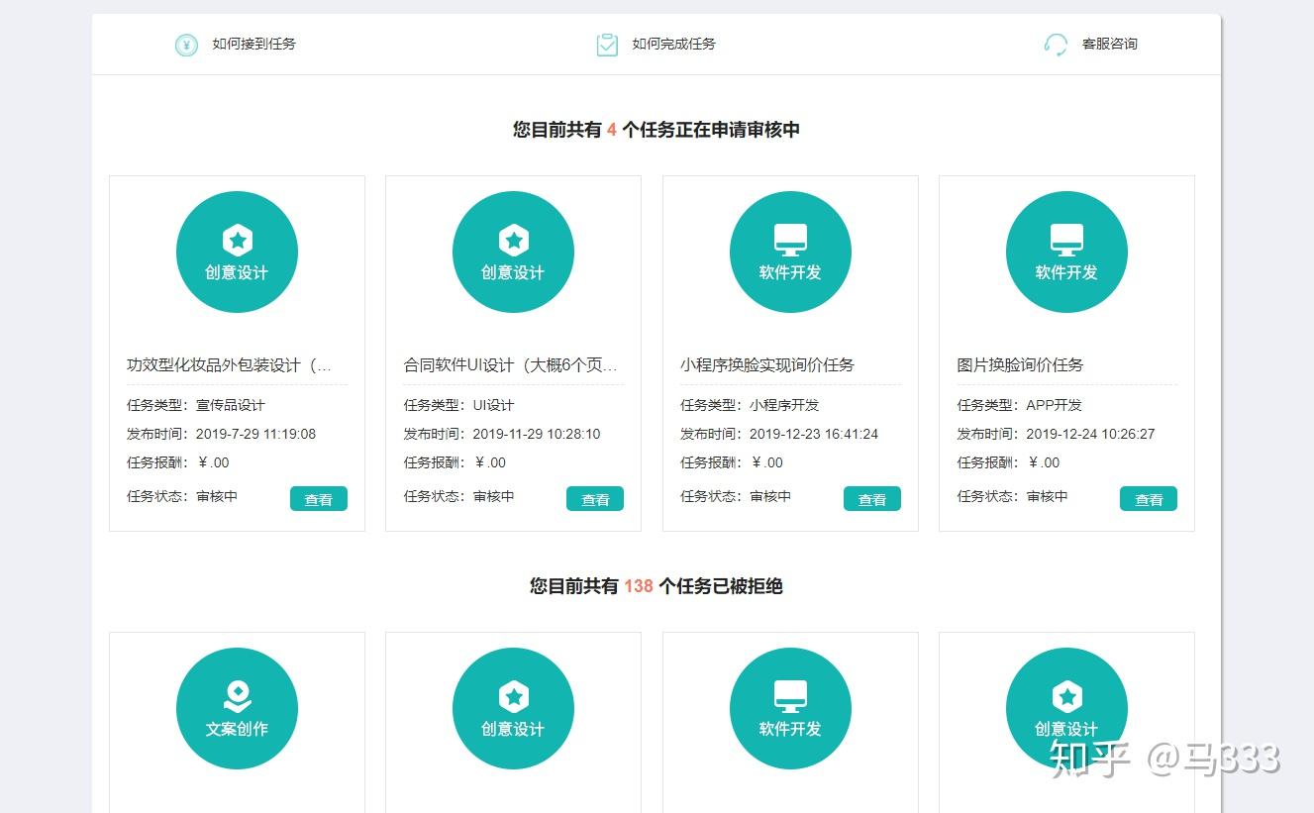Click 查看 button for the 小程序换脸实现询价任务
Viewport: 1314px width, 813px height.
(872, 499)
